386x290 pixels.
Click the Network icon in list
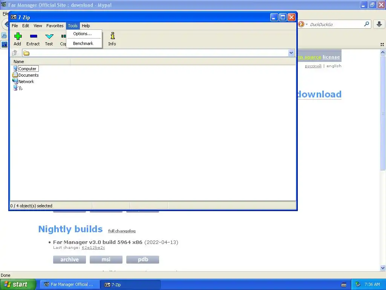15,81
